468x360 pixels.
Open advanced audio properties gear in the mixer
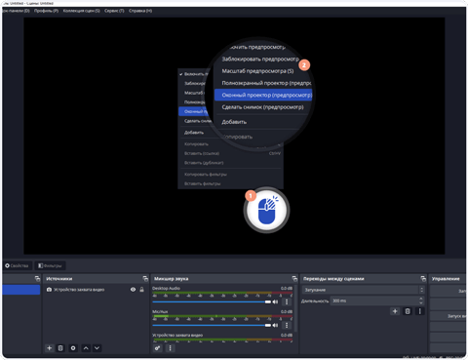(158, 348)
